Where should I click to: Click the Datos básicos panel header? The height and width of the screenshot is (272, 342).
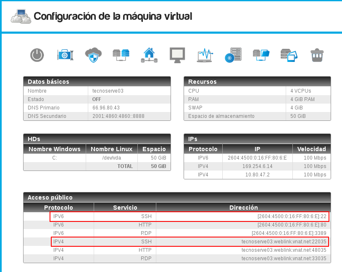(97, 82)
